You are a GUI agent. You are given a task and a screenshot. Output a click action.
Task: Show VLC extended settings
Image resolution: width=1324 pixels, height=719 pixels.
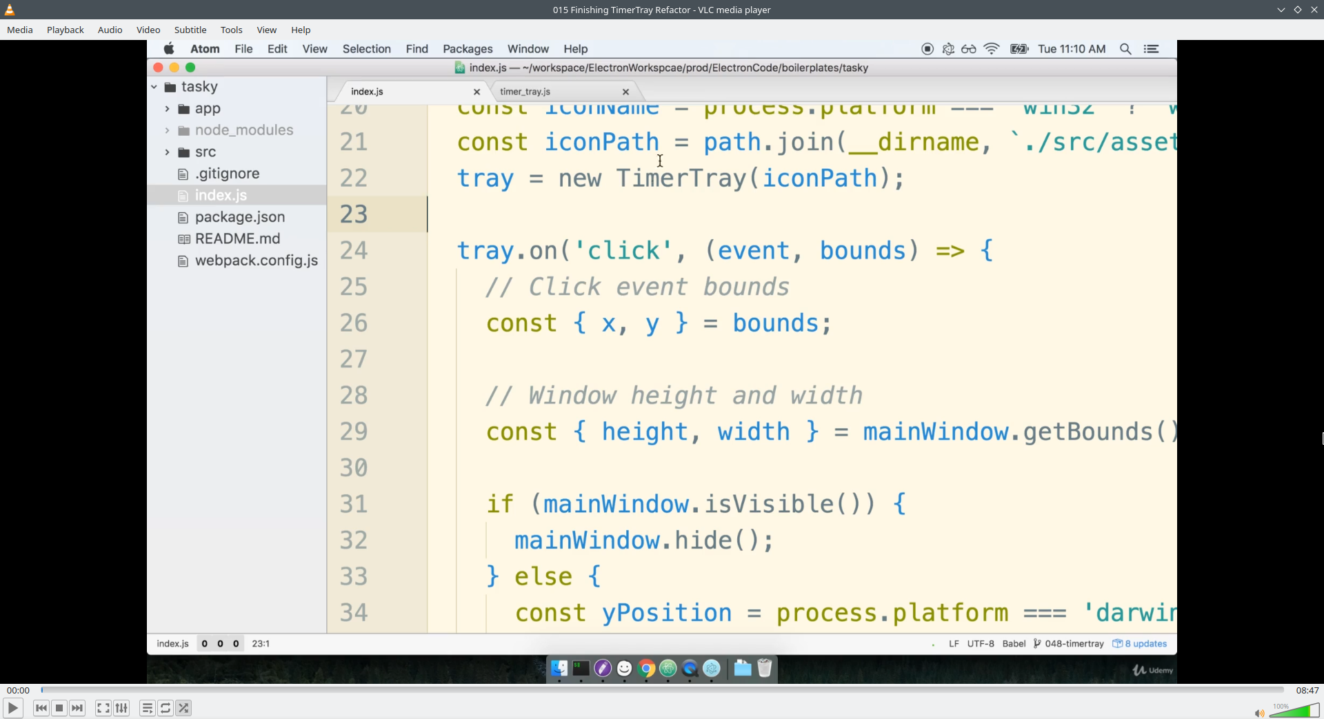121,708
